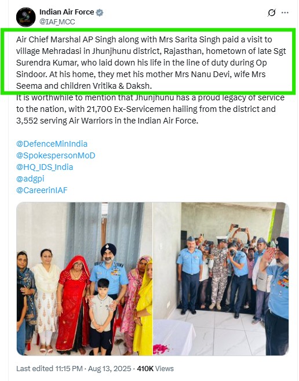Open the @SpokespersonMoD mention
299x381 pixels.
pyautogui.click(x=56, y=155)
